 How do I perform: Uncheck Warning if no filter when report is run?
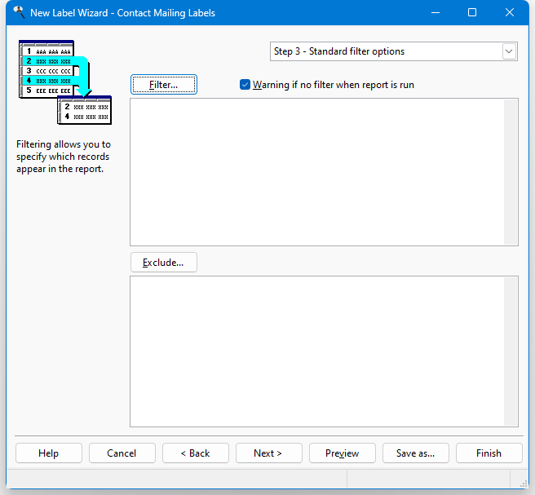[245, 85]
